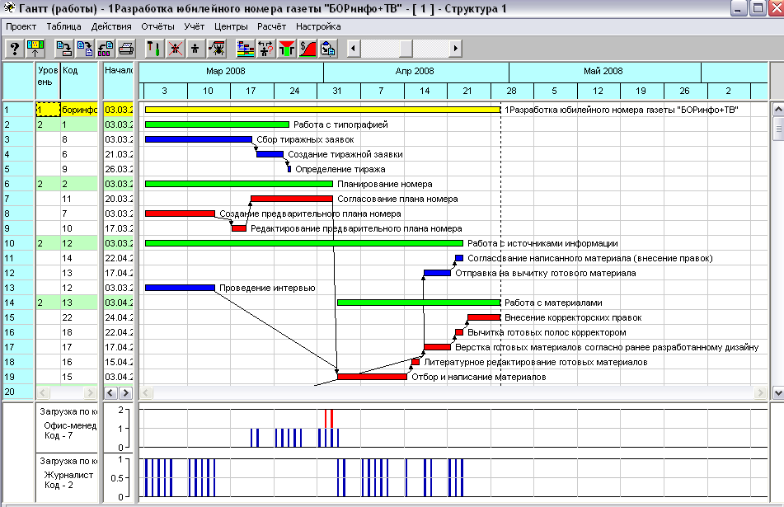Apply the red-green funnel filter icon

click(287, 49)
